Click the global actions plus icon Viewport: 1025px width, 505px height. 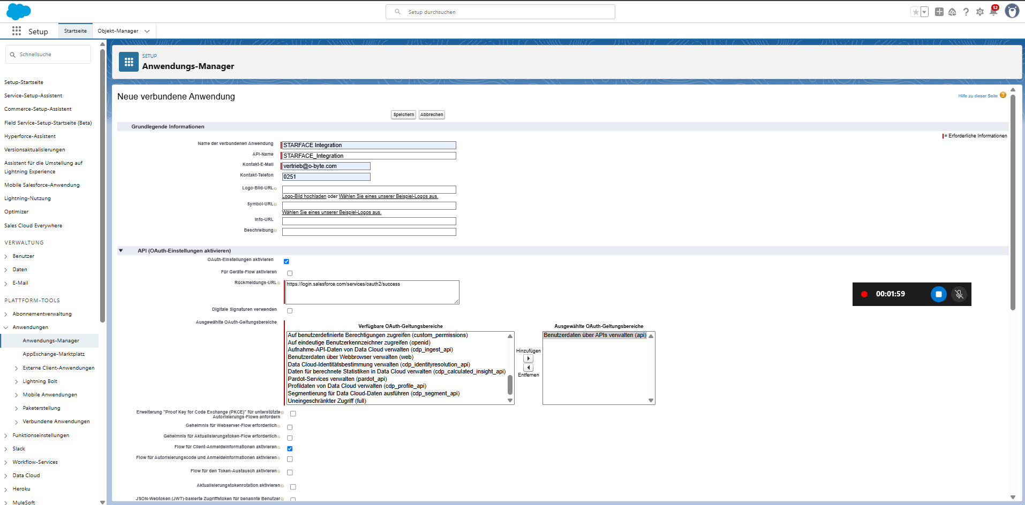coord(939,12)
